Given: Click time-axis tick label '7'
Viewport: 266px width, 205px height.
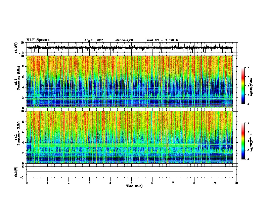Looking at the screenshot, I should [173, 183].
